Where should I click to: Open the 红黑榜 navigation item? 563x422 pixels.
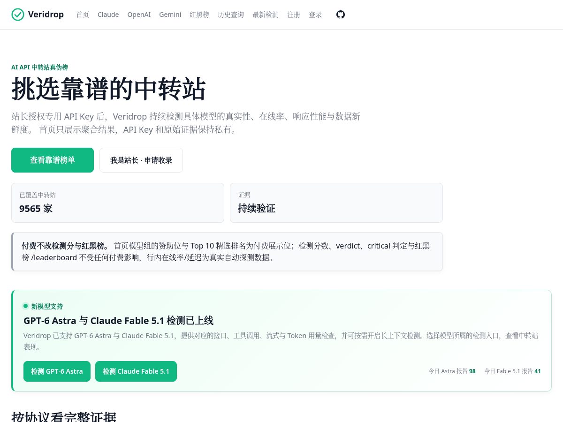[x=199, y=15]
